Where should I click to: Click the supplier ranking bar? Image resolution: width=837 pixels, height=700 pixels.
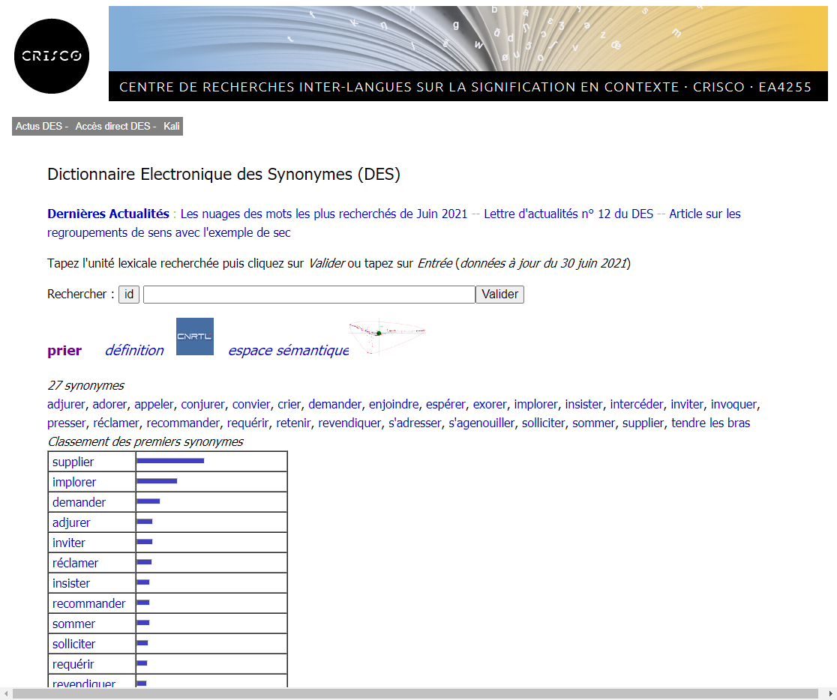170,461
